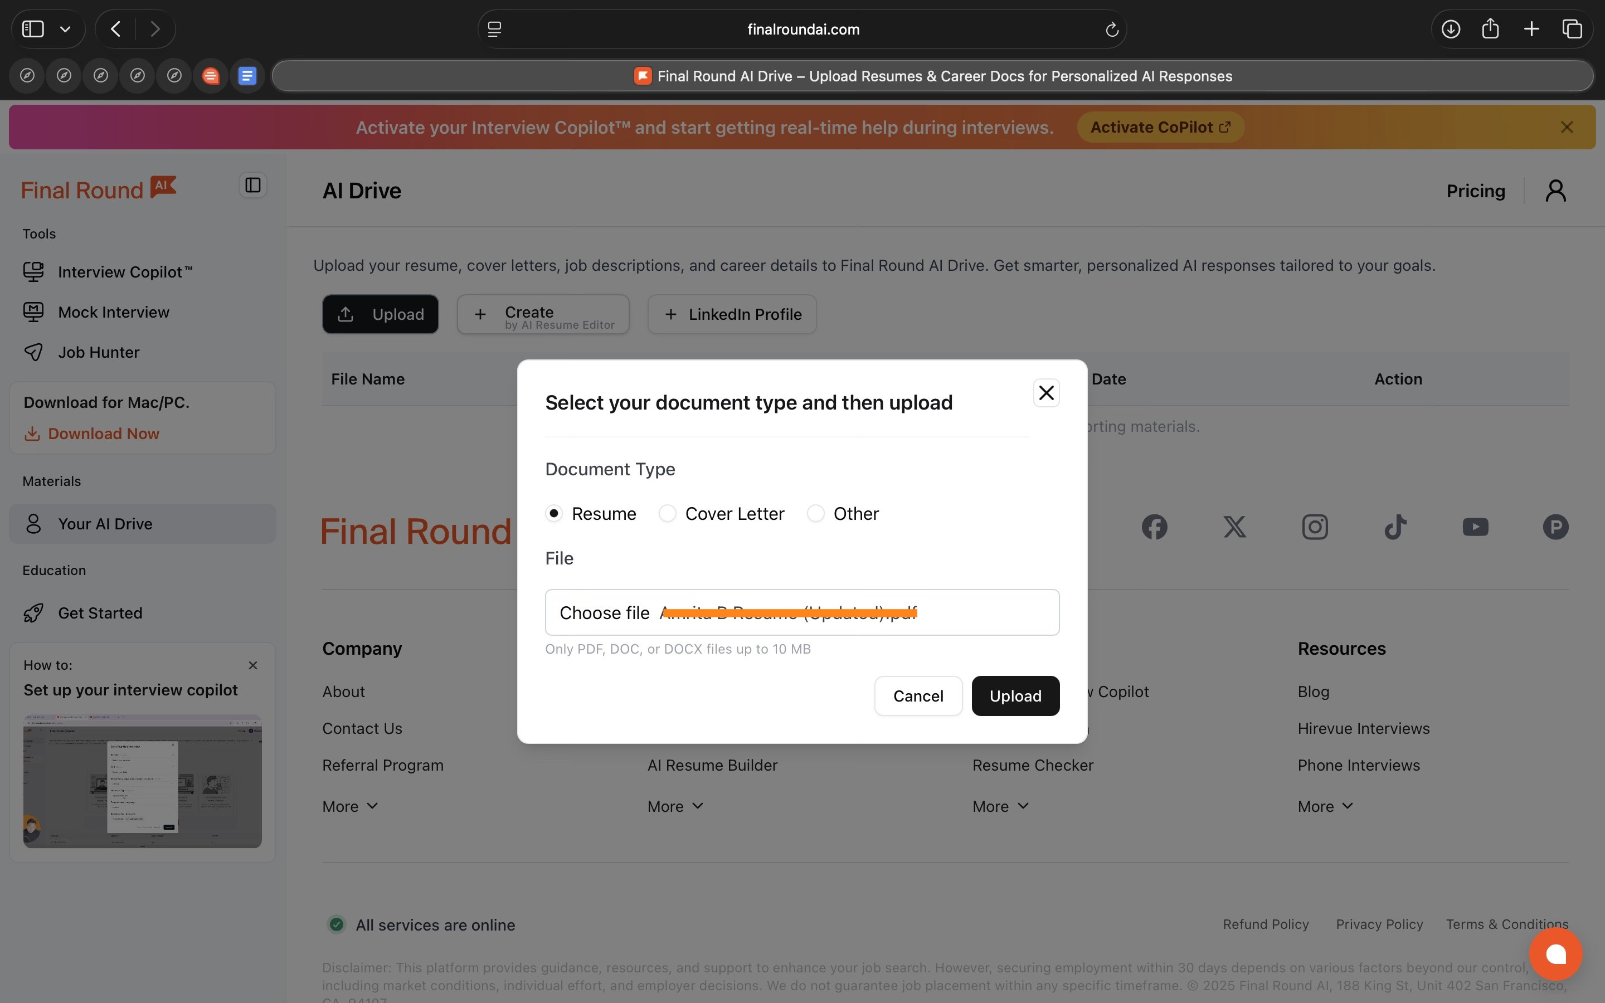1605x1003 pixels.
Task: Click the Facebook icon in footer
Action: point(1154,527)
